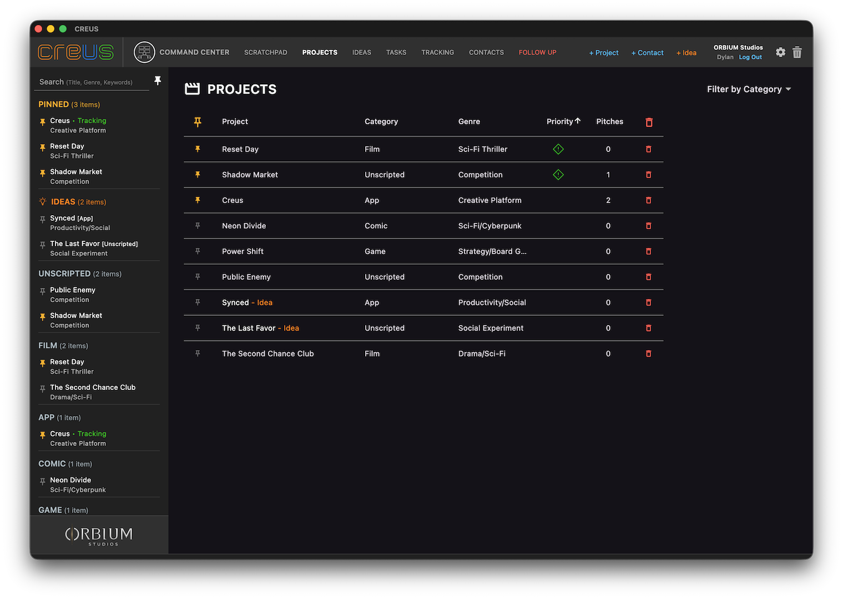This screenshot has width=843, height=599.
Task: Pin Public Enemy in table row
Action: 198,277
